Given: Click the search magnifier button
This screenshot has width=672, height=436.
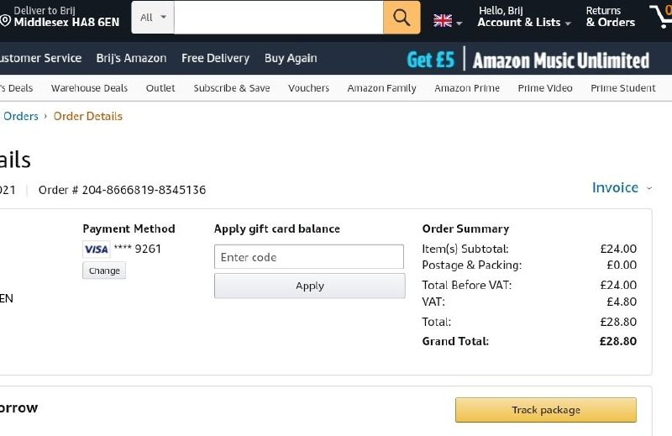Looking at the screenshot, I should (x=402, y=18).
